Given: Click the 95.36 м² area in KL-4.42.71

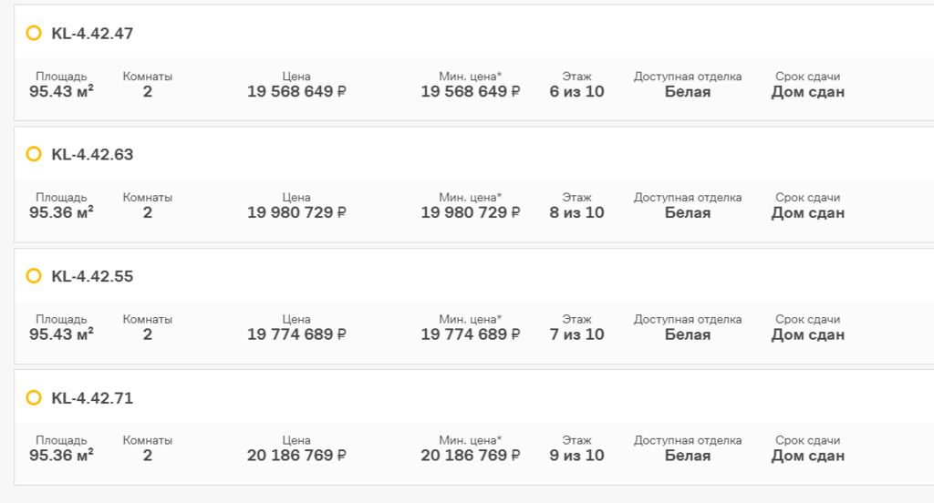Looking at the screenshot, I should [x=61, y=456].
